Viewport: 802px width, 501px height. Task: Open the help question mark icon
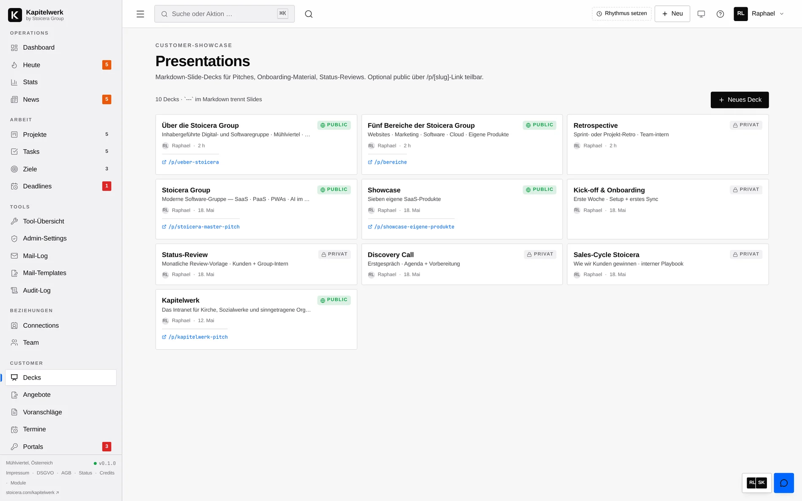click(720, 14)
